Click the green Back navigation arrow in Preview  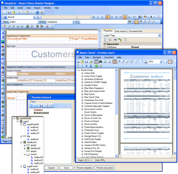[96, 66]
